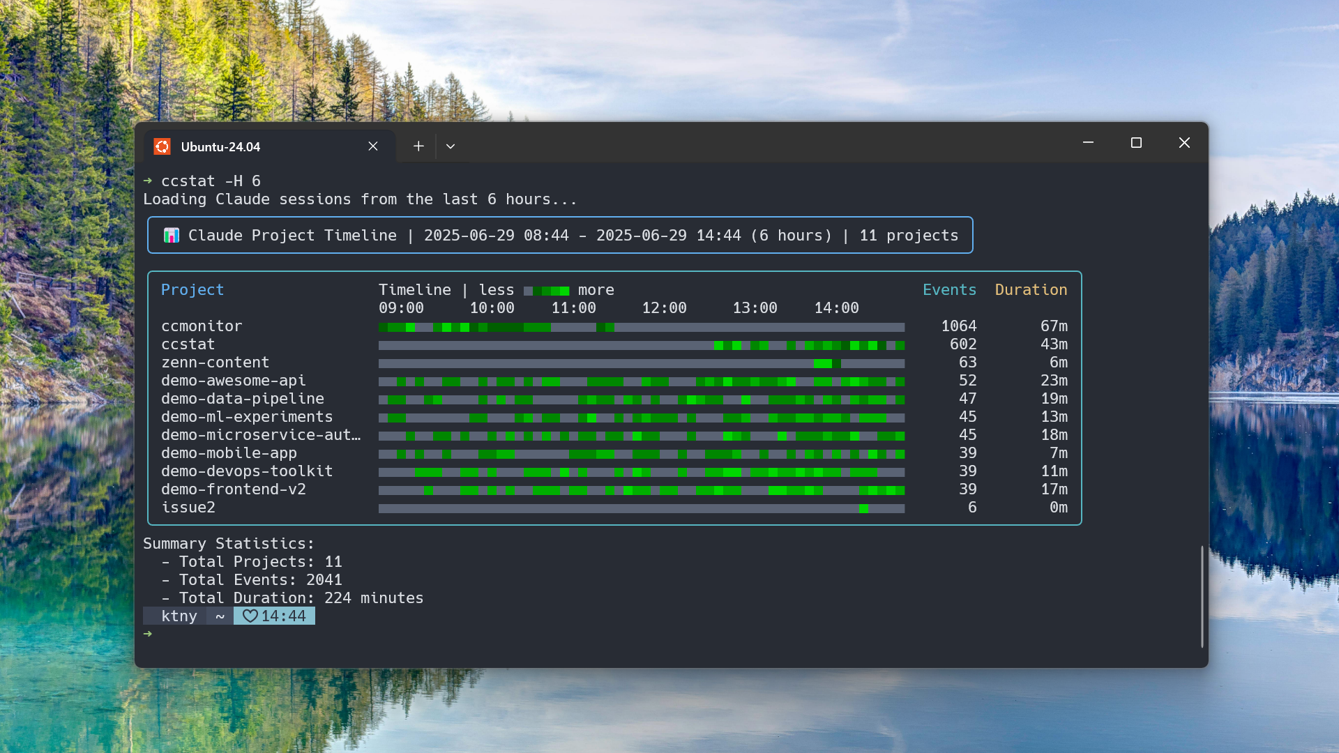Click the 'zenn-content' project name
The height and width of the screenshot is (753, 1339).
215,363
